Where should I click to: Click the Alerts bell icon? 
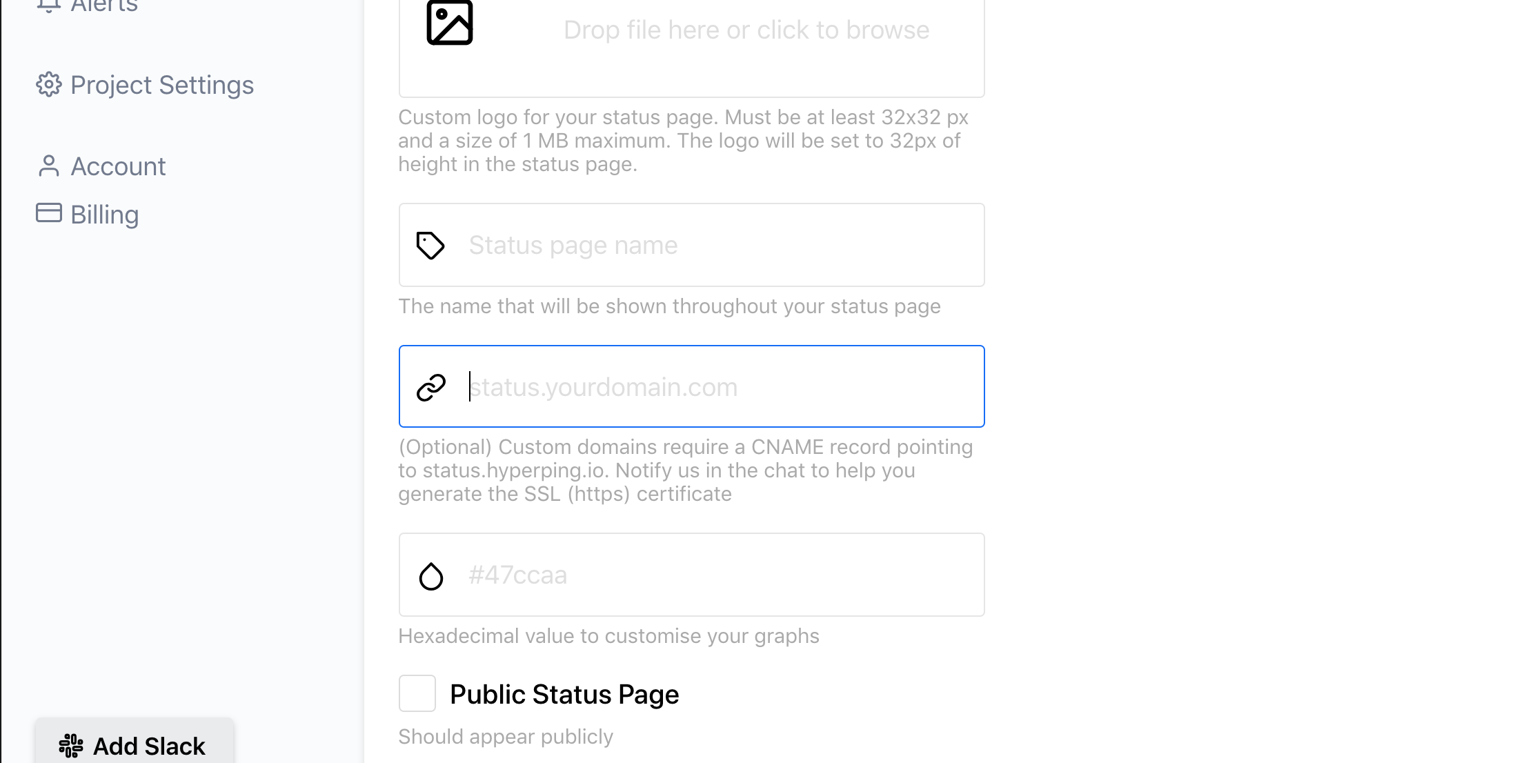click(x=49, y=6)
